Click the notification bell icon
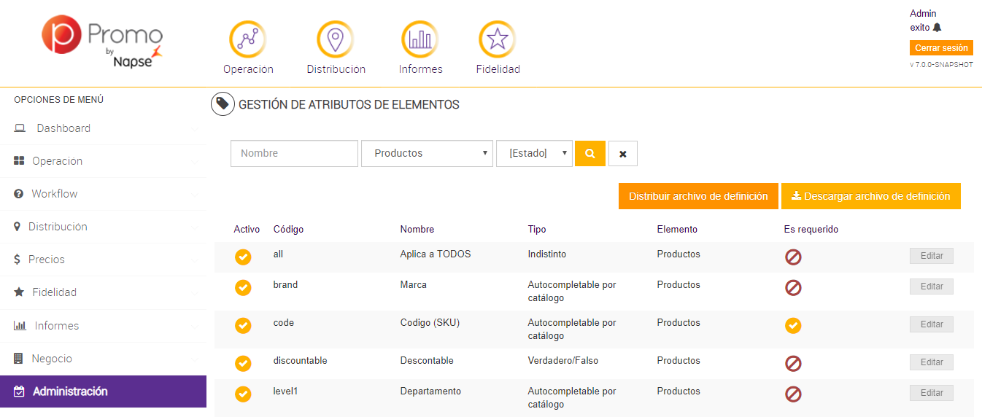Viewport: 982px width, 417px height. [937, 28]
